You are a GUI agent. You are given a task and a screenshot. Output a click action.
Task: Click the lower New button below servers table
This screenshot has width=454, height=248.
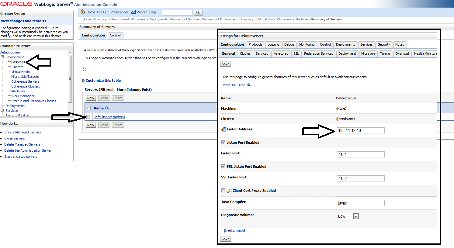(x=91, y=125)
